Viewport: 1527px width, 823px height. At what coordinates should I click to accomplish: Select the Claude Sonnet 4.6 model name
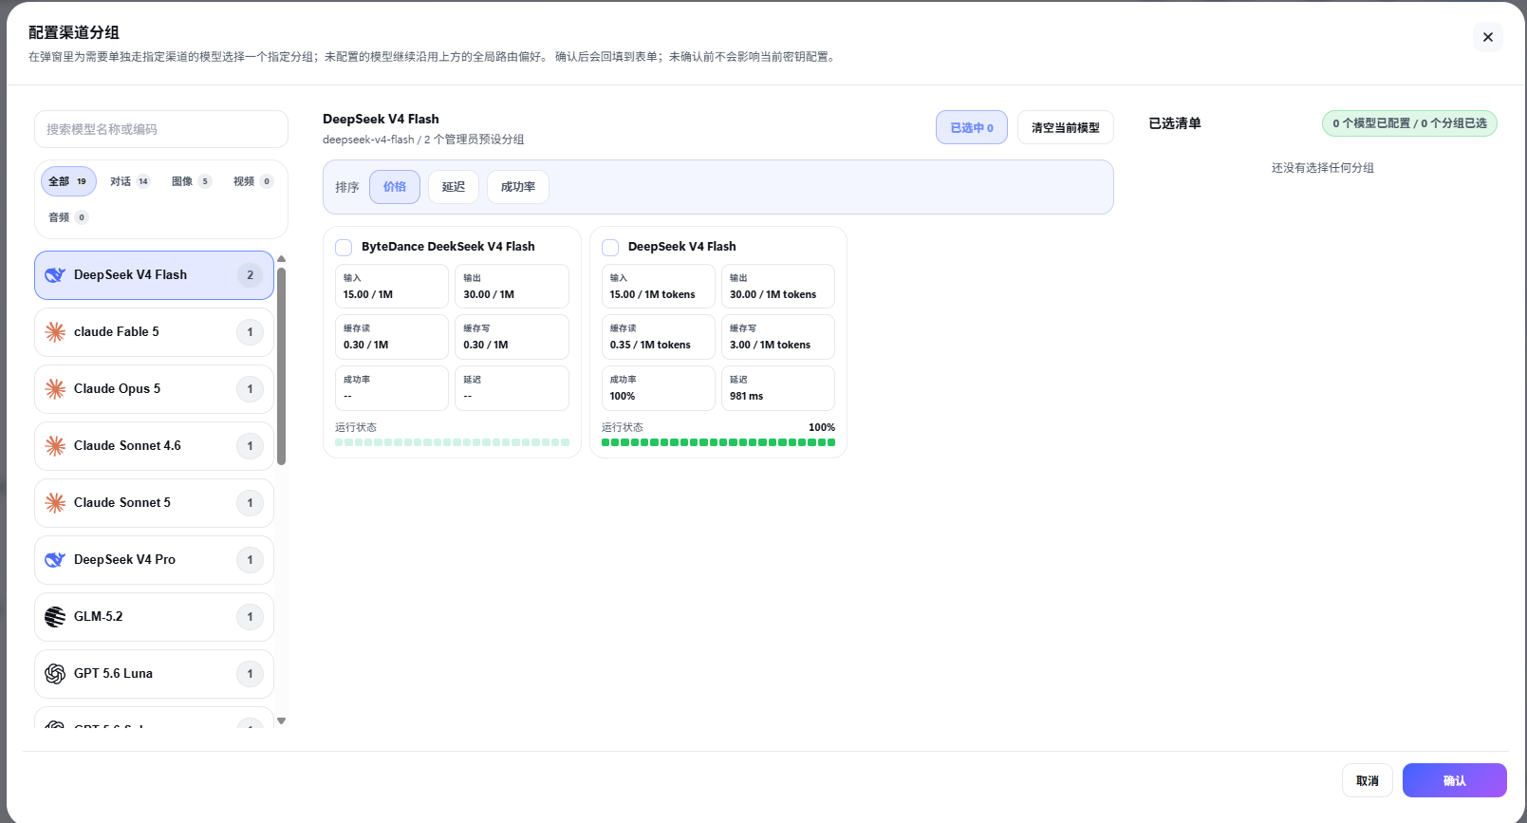pos(127,446)
